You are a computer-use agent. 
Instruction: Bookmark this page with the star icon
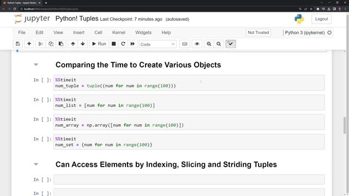coord(311,9)
